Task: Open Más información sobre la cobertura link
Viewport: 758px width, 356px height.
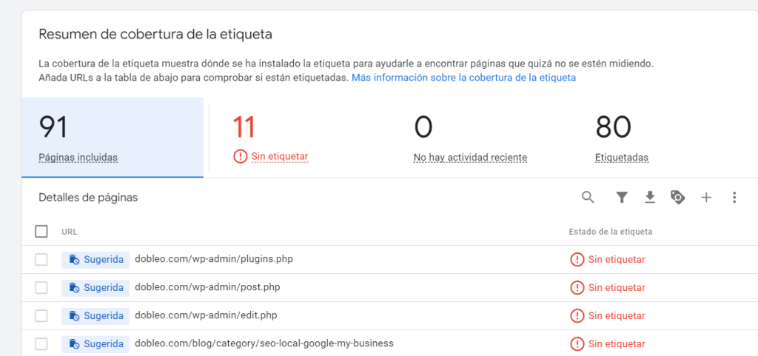Action: click(463, 77)
